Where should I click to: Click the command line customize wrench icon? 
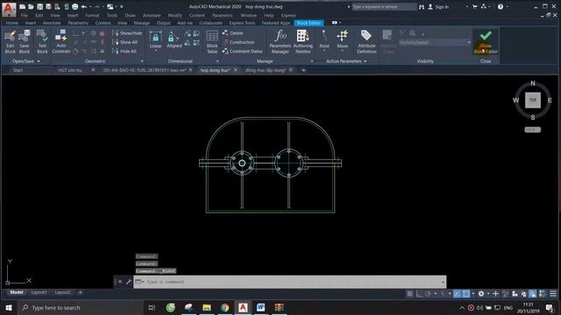coord(129,282)
